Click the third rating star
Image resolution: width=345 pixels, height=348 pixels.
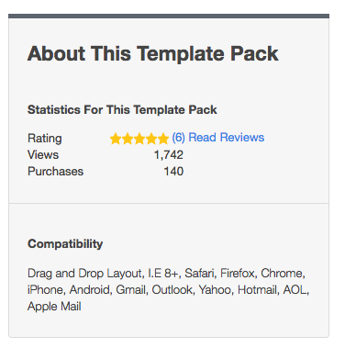(x=139, y=139)
